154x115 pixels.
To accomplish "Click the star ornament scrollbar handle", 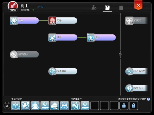I will 120,54.
